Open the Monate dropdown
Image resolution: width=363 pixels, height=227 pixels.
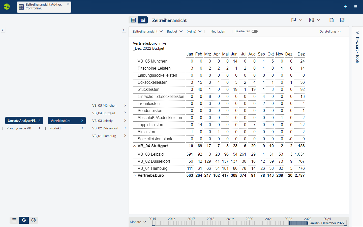(138, 222)
